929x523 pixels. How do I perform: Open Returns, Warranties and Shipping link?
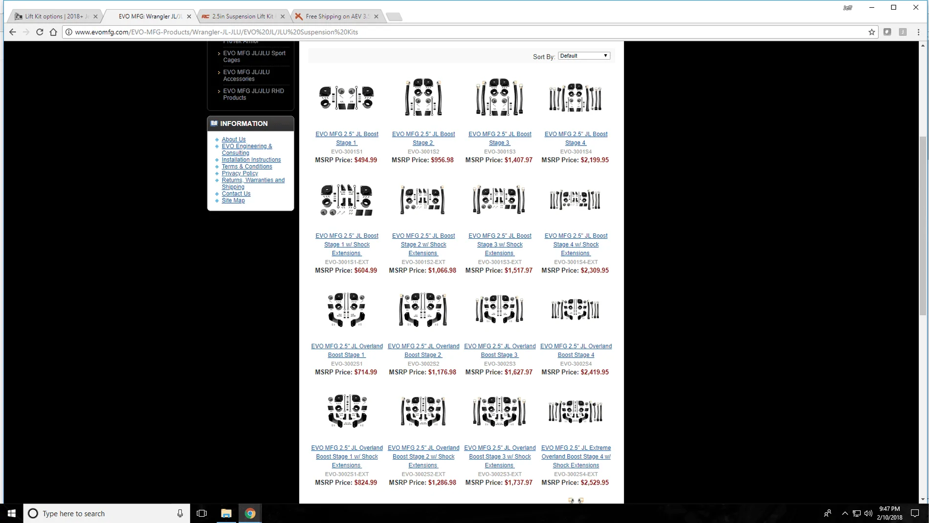[x=253, y=184]
